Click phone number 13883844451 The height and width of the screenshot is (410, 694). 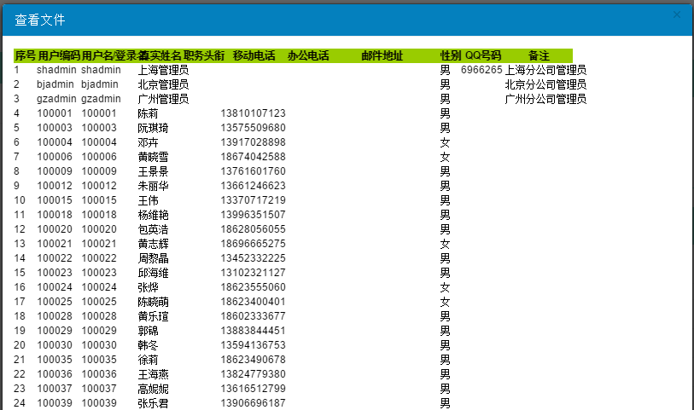254,331
